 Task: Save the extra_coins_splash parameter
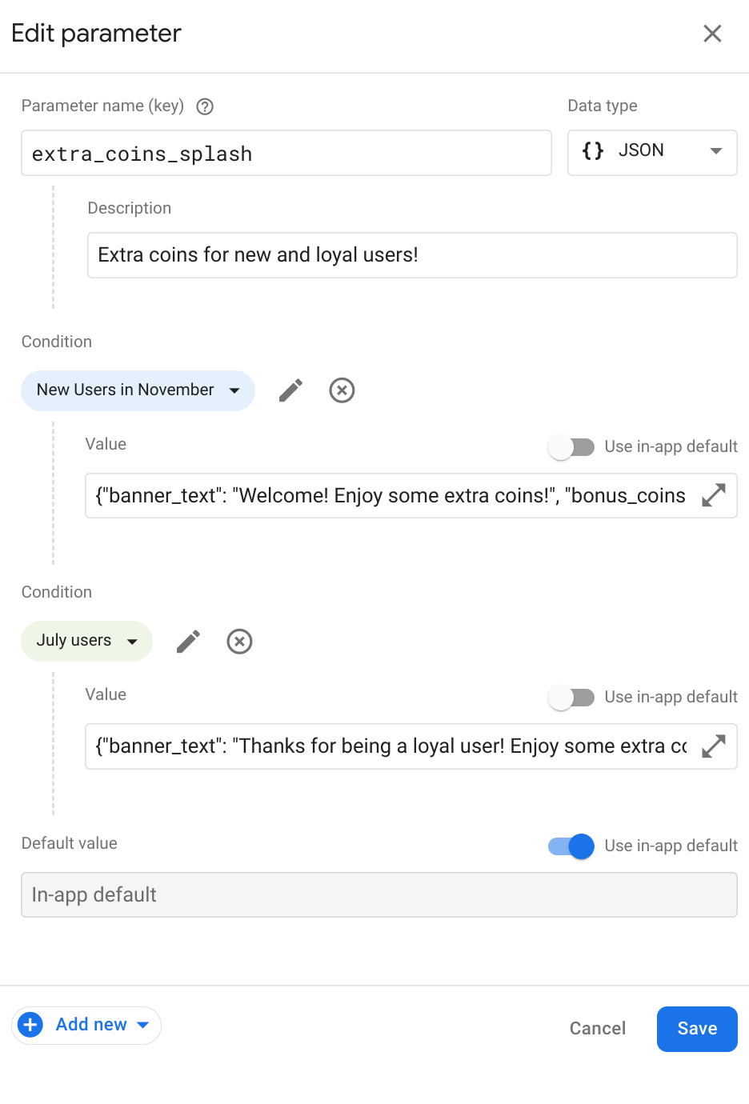tap(696, 1028)
